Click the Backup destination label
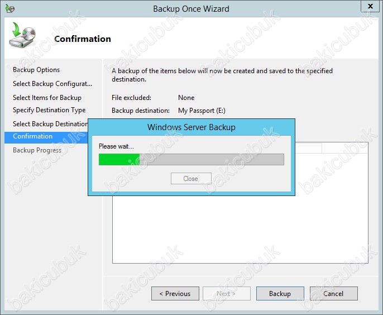 pyautogui.click(x=141, y=111)
